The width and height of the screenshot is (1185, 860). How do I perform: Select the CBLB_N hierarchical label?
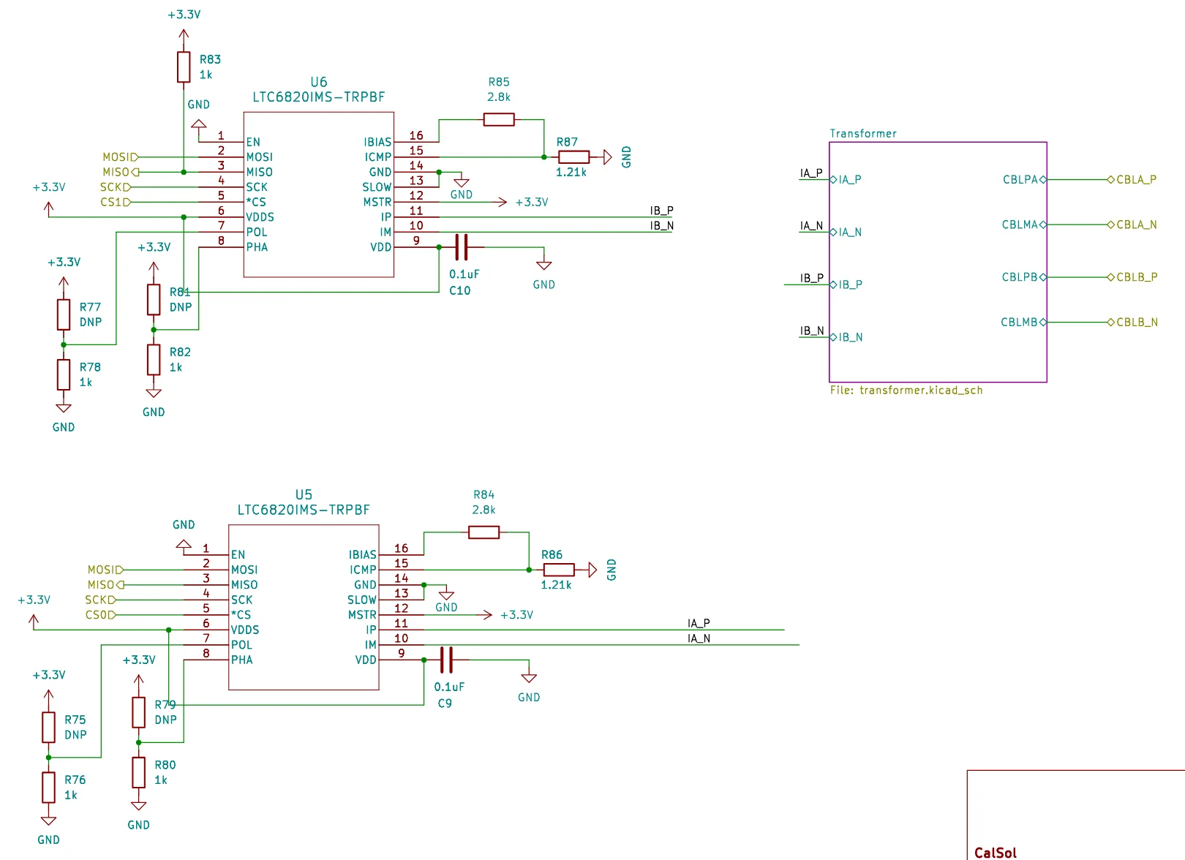1132,322
